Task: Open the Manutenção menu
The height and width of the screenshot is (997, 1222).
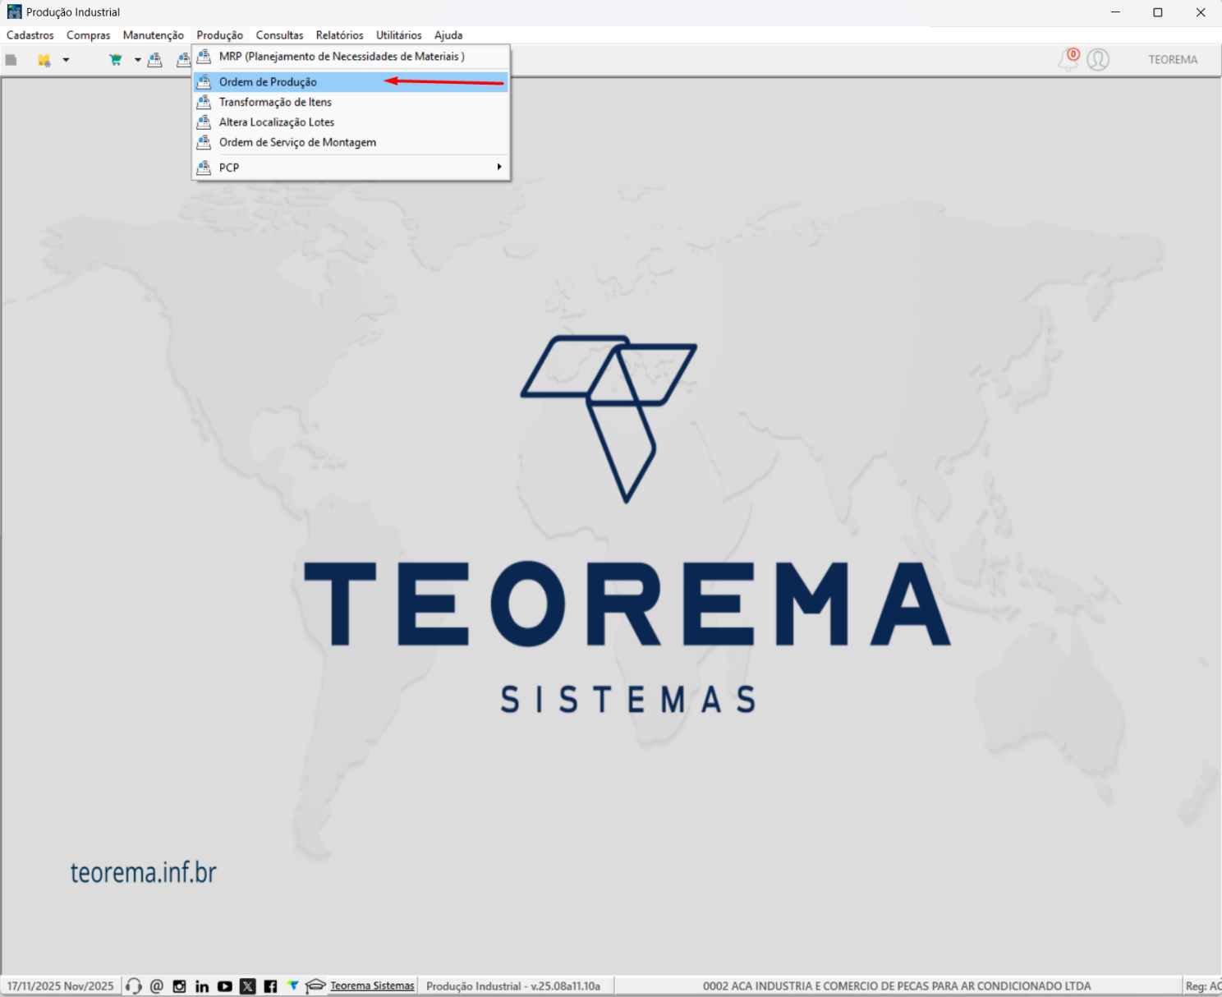Action: click(x=154, y=35)
